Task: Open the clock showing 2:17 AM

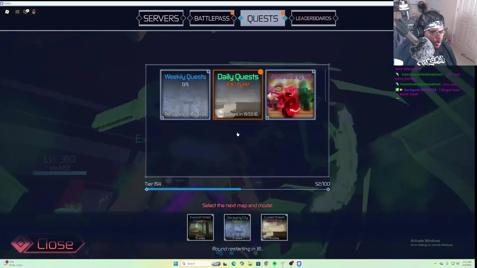Action: coord(467,264)
